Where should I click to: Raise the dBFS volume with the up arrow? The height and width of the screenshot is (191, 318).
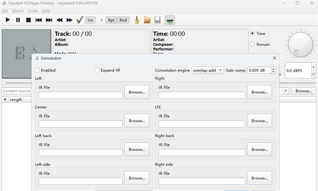point(314,67)
